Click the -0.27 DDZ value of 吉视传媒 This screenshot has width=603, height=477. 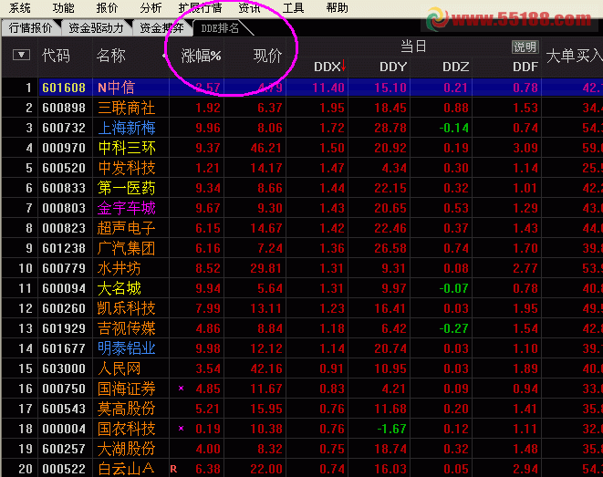click(x=453, y=328)
